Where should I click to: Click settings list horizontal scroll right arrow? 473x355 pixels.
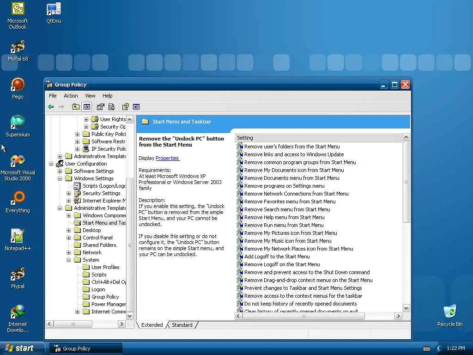click(x=398, y=316)
